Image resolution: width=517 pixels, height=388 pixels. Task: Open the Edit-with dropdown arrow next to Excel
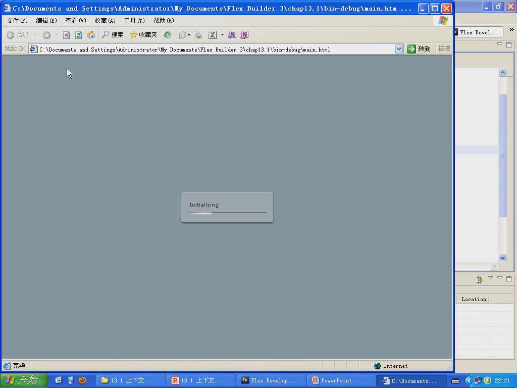point(222,35)
